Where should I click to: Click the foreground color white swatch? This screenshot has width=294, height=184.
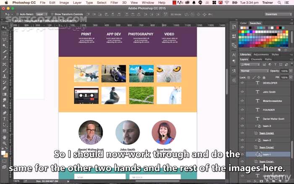point(3,153)
